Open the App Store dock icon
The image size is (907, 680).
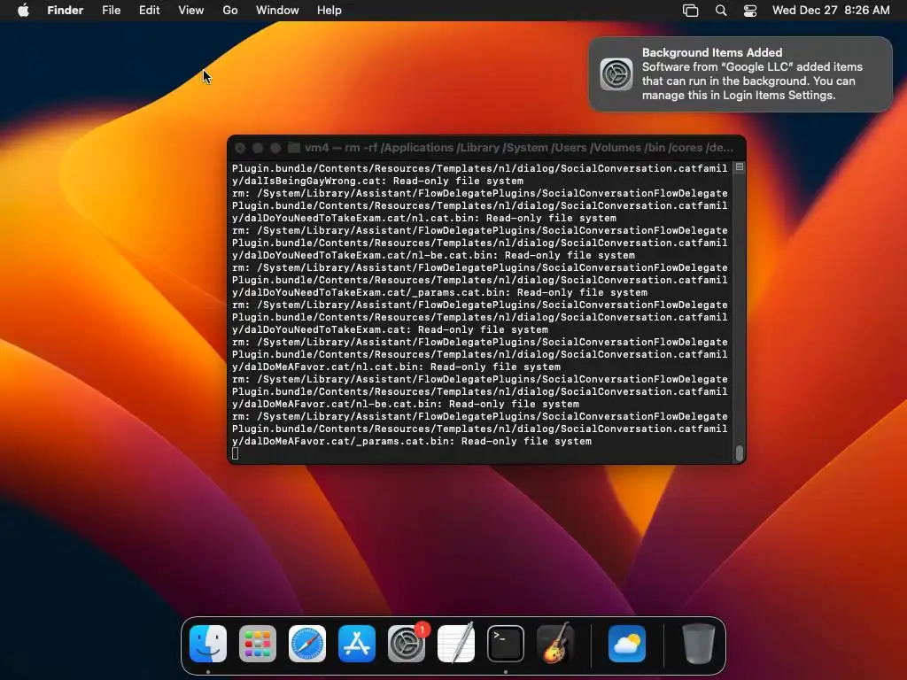pos(357,644)
